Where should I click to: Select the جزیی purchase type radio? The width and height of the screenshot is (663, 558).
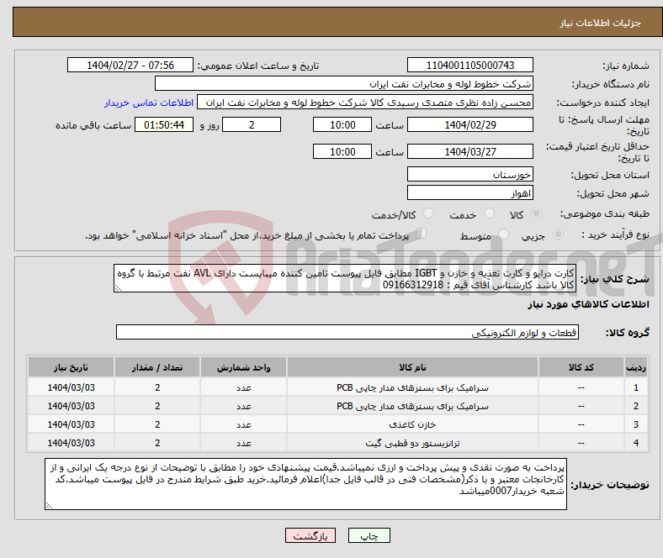pos(558,234)
